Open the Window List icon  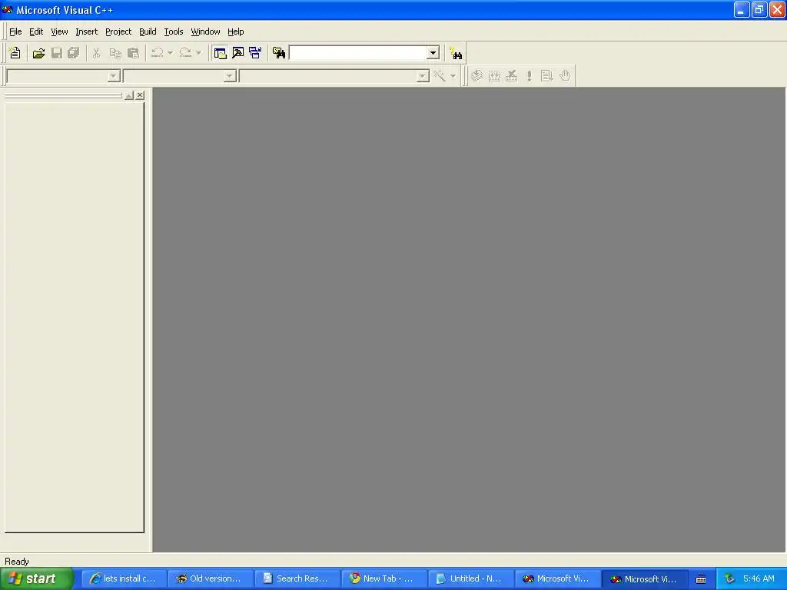[x=255, y=53]
